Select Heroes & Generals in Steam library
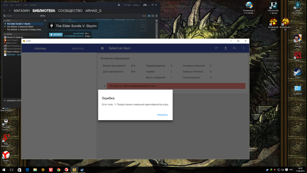 tap(14, 37)
